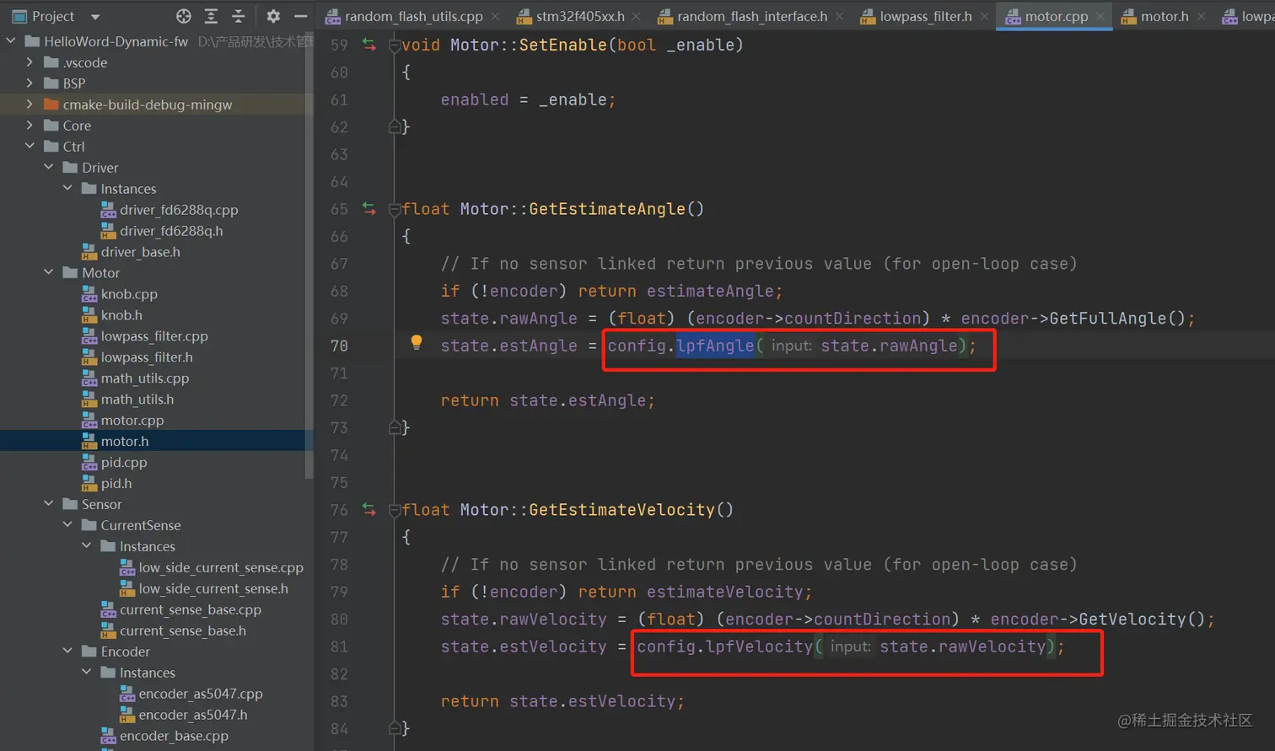Collapse the CurrentSense folder chevron
Screen dimensions: 1275x751
tap(67, 524)
